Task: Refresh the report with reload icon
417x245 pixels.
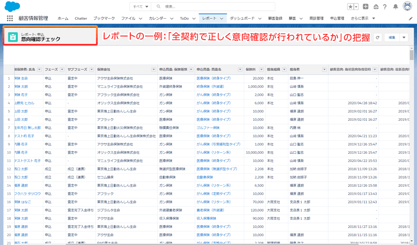Action: click(x=377, y=38)
